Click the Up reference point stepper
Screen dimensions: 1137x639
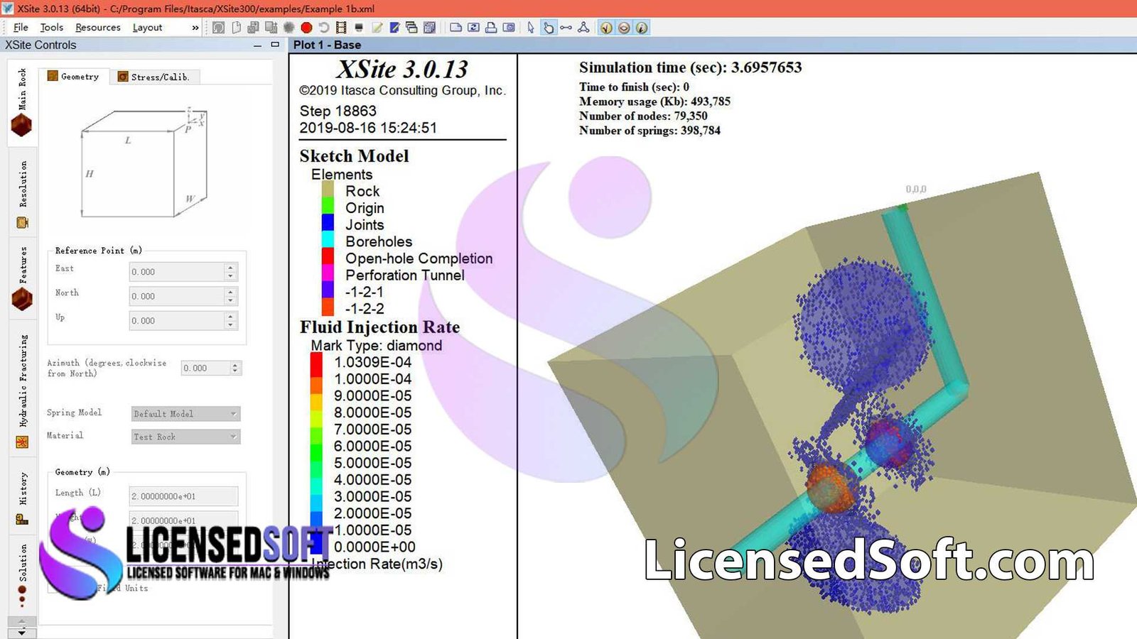(x=230, y=321)
